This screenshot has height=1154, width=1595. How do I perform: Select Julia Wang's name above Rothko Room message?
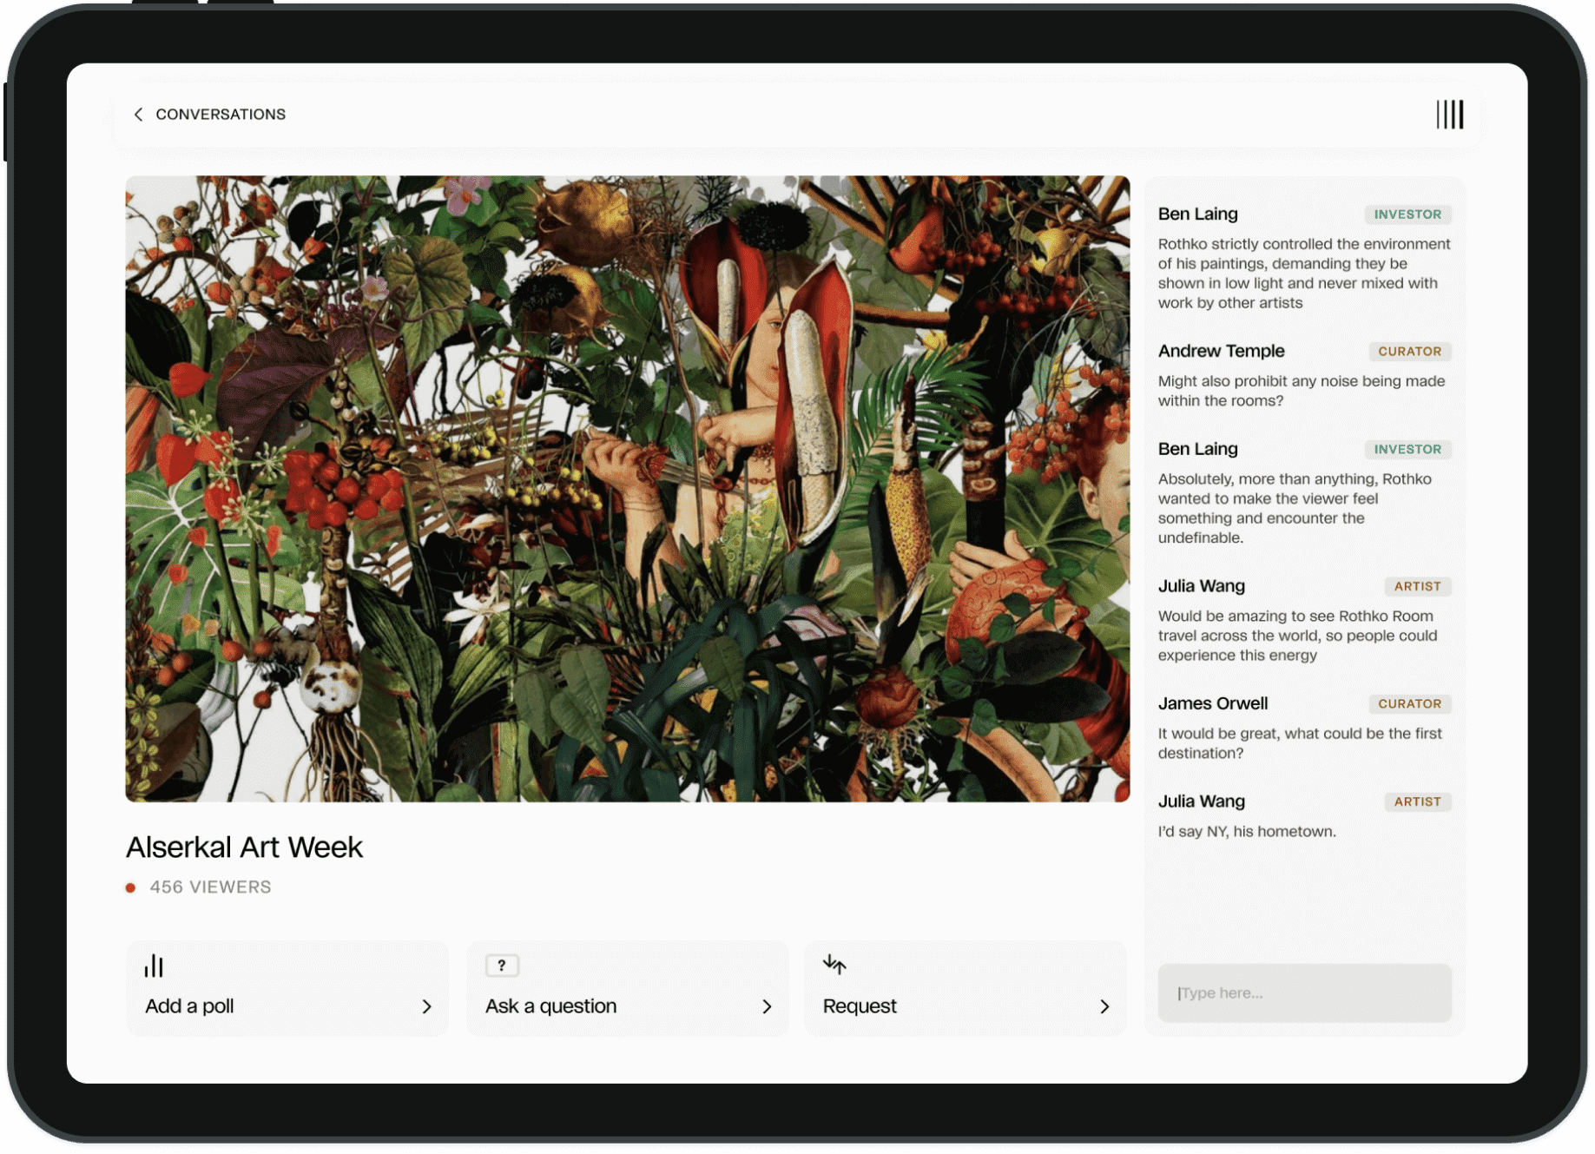[1201, 586]
